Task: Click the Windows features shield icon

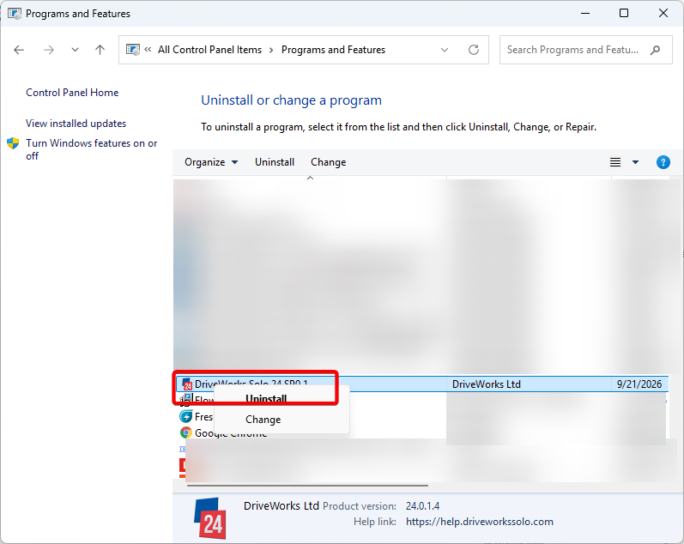Action: point(13,143)
